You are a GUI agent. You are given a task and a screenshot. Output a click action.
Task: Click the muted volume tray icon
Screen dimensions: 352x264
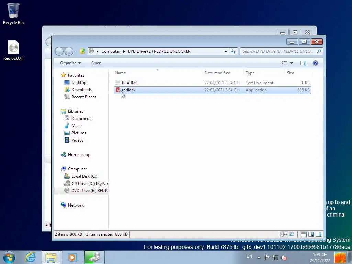[284, 257]
